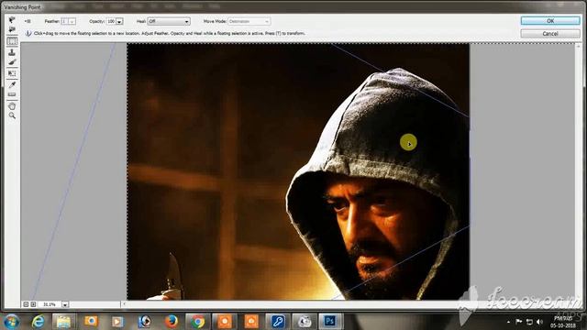587x330 pixels.
Task: Select the Marquee tool in Vanishing Point
Action: [x=12, y=41]
